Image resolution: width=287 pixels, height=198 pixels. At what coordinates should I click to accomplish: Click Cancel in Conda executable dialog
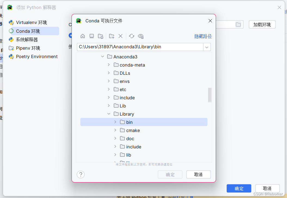click(198, 175)
